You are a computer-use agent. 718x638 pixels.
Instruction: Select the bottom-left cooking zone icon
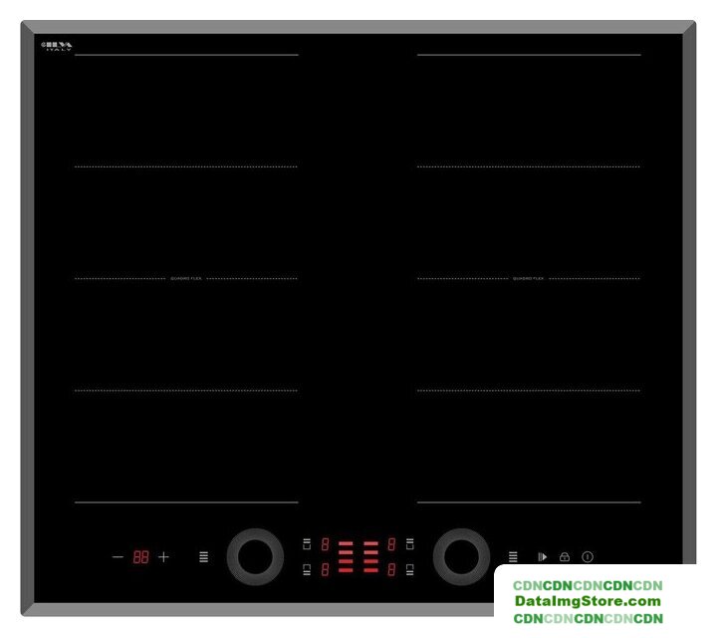click(x=307, y=570)
